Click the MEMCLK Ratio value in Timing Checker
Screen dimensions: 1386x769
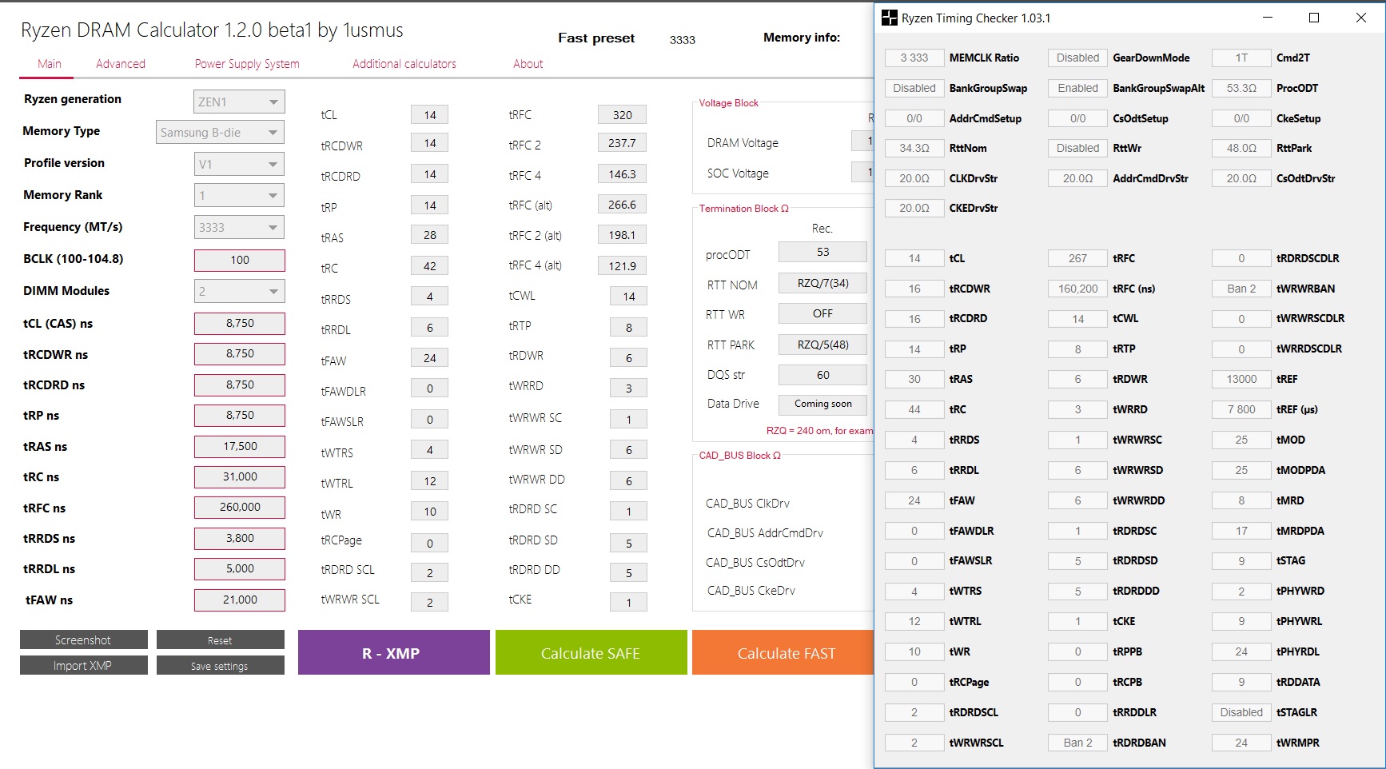[914, 58]
